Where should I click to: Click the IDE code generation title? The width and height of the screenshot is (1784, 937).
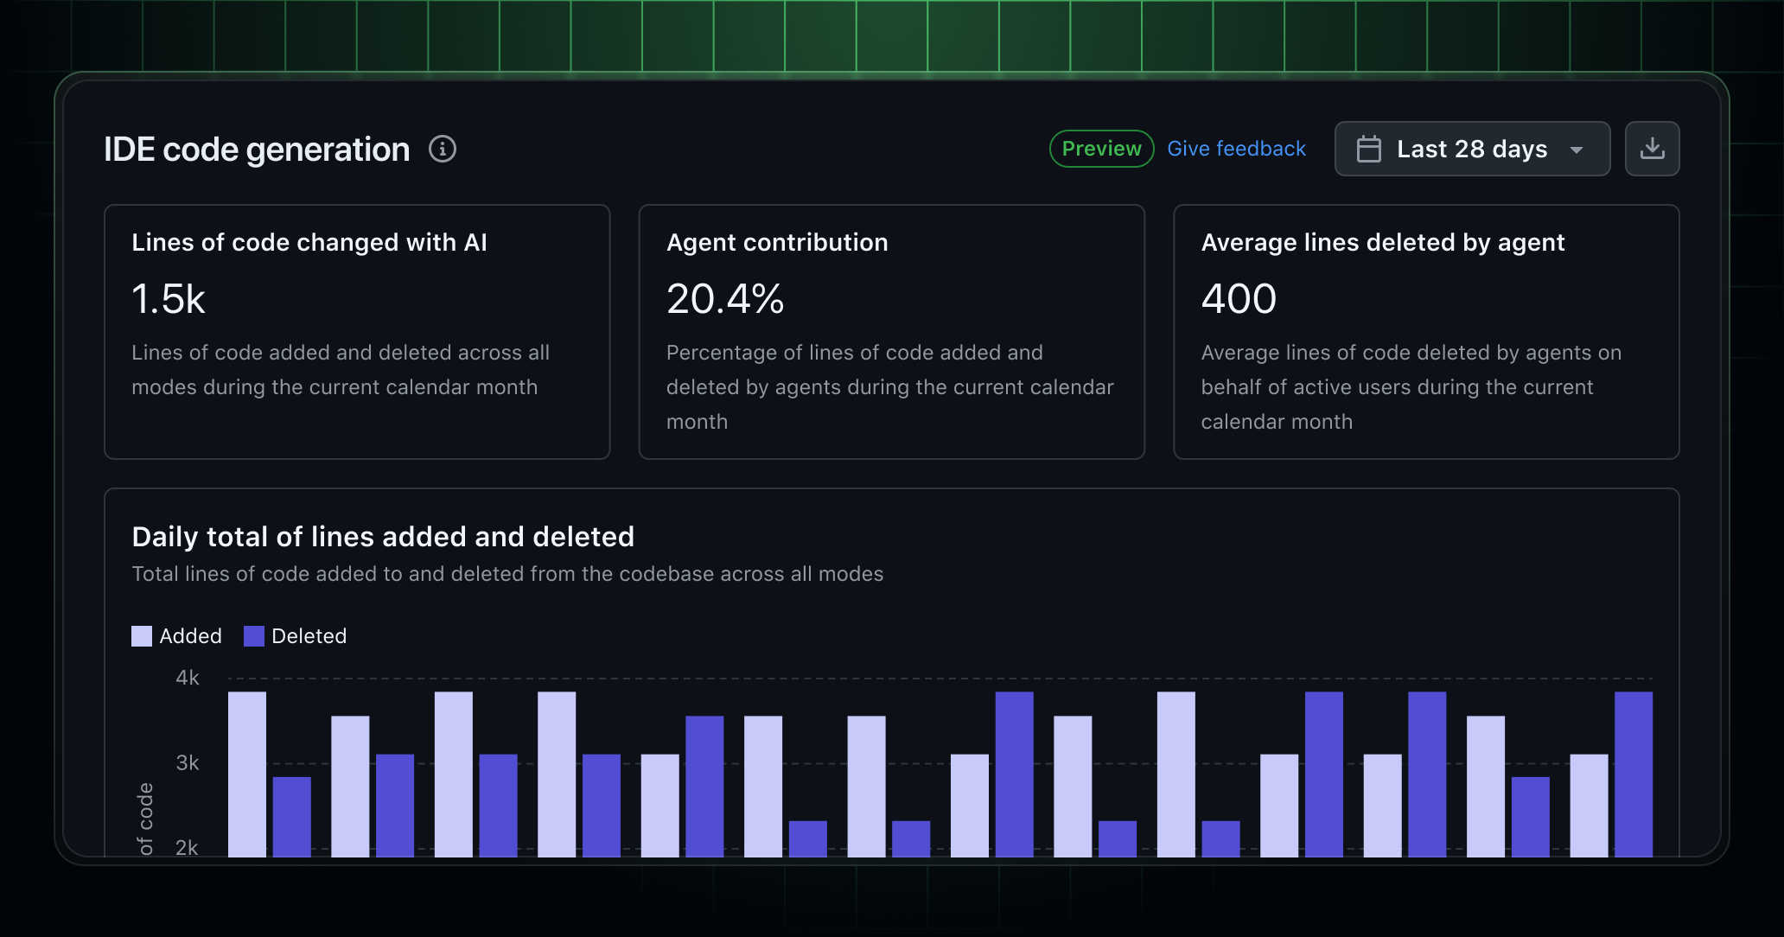pyautogui.click(x=256, y=149)
